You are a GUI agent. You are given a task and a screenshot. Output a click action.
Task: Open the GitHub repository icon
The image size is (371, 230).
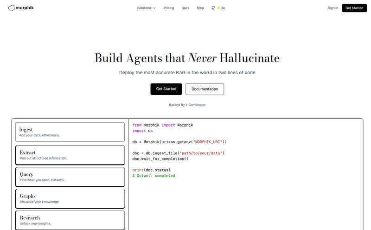213,8
